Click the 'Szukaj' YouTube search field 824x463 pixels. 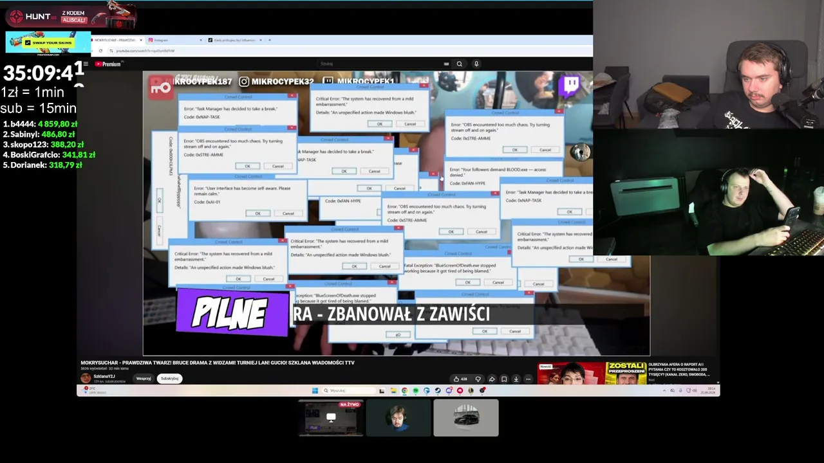(x=383, y=64)
